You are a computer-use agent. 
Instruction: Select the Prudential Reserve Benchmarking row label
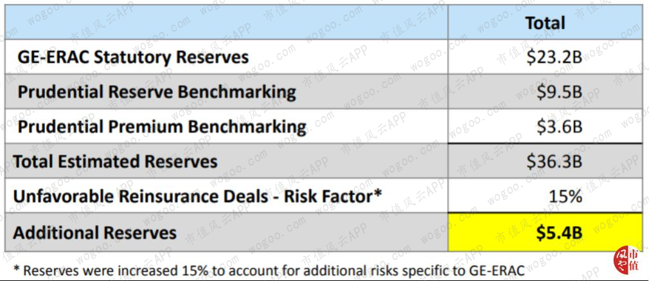coord(157,92)
